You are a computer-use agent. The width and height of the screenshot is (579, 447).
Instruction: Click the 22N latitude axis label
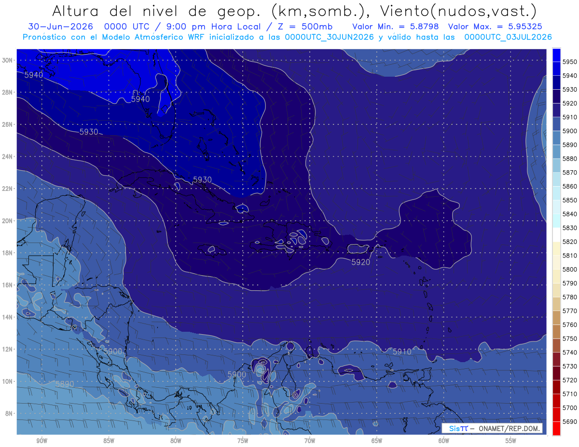click(7, 189)
